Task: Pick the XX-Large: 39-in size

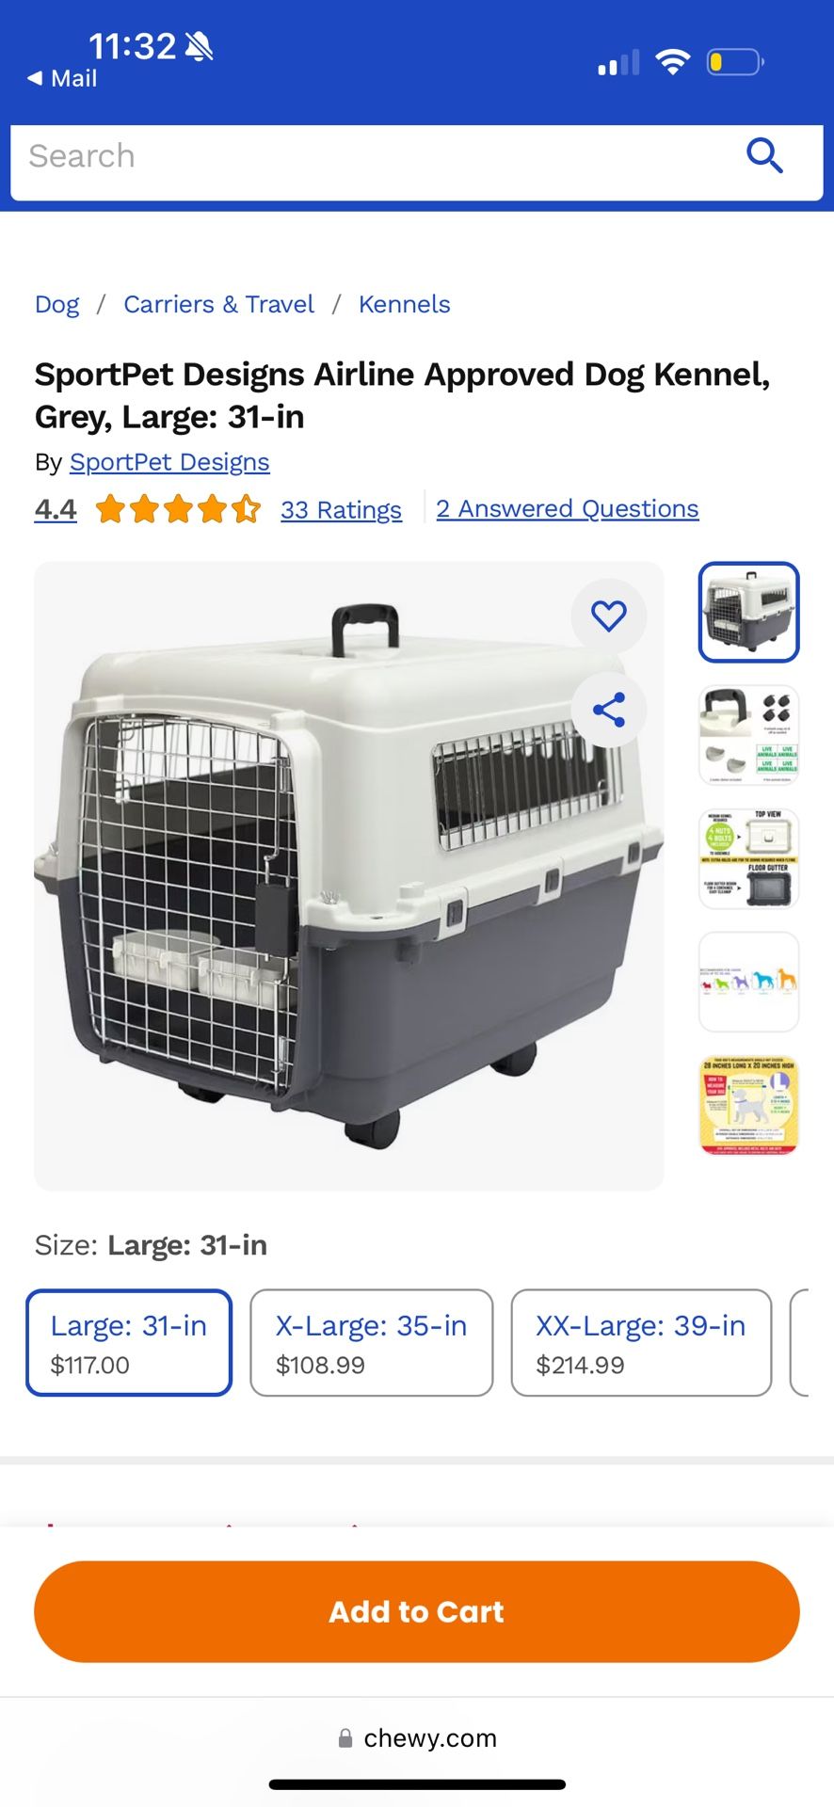Action: (x=641, y=1343)
